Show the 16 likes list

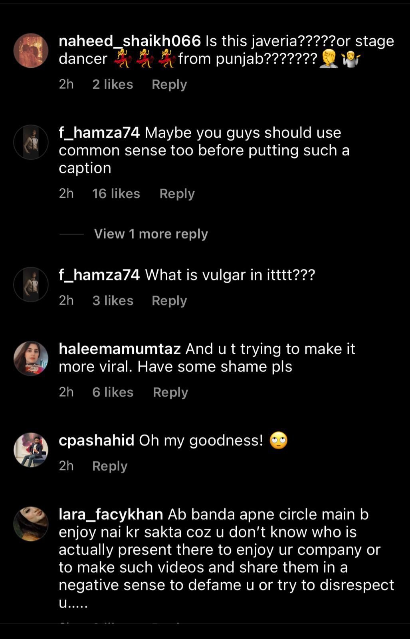pyautogui.click(x=116, y=193)
